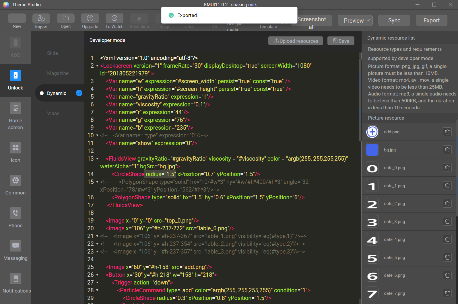The image size is (458, 304).
Task: Open the Messaging section
Action: (15, 246)
